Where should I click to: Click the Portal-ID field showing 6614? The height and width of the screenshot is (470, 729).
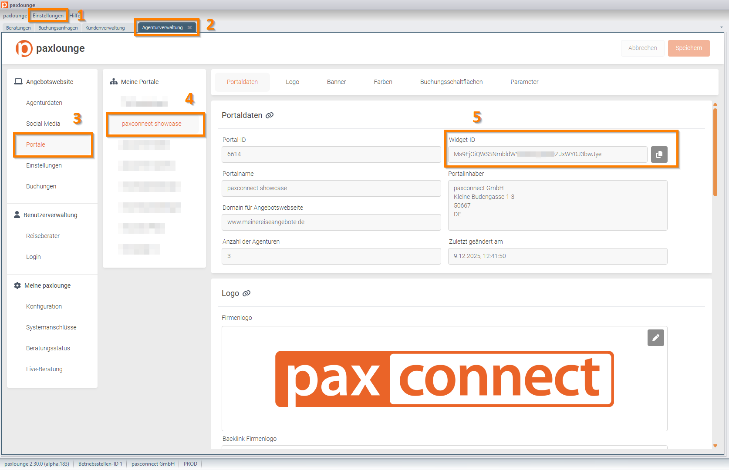coord(331,154)
